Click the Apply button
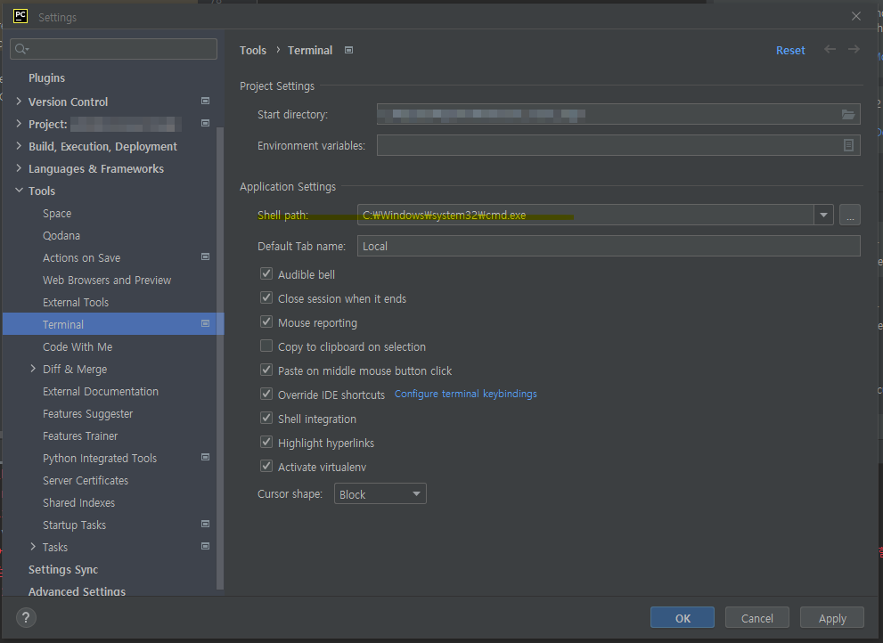The width and height of the screenshot is (883, 643). pyautogui.click(x=831, y=618)
